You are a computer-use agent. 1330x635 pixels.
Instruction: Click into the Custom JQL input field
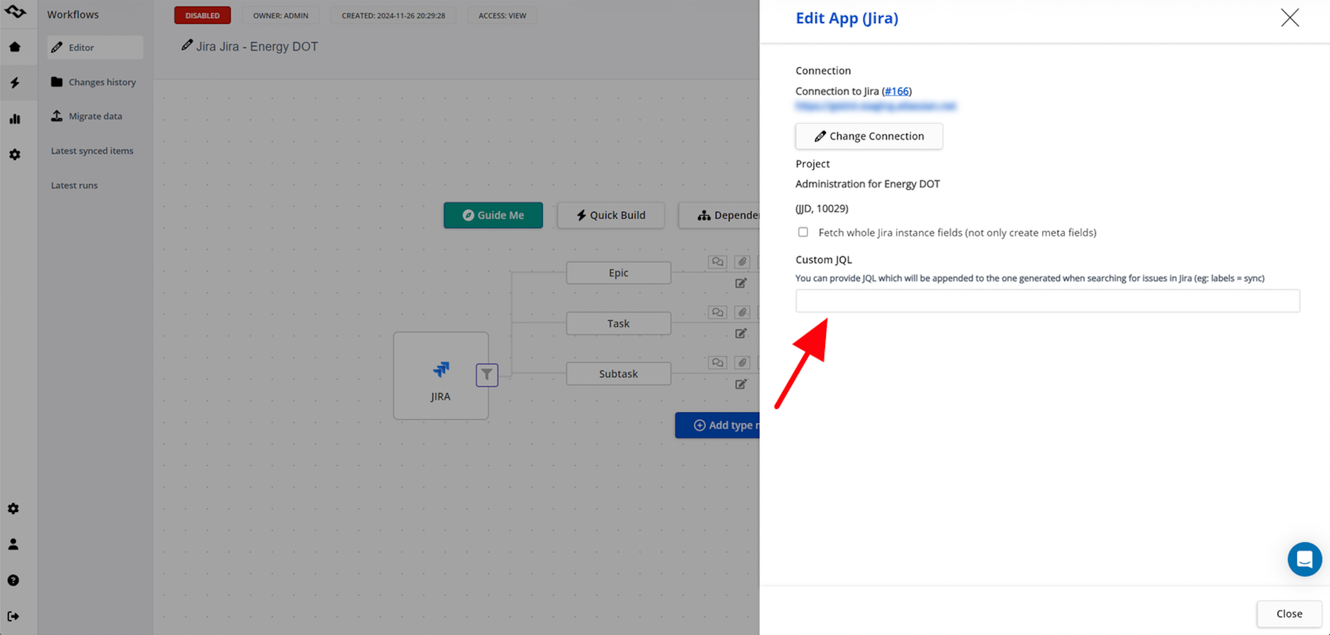coord(1047,301)
